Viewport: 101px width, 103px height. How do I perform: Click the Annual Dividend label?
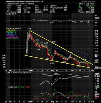coord(57,8)
